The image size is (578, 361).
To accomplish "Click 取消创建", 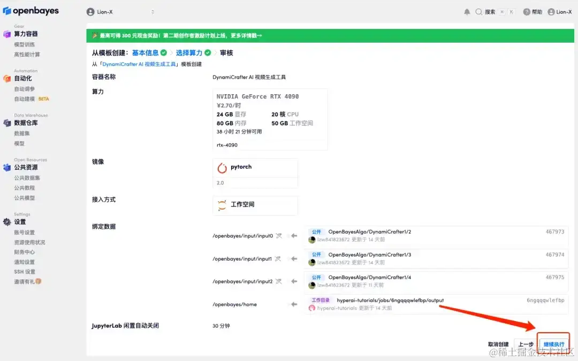I will 498,344.
